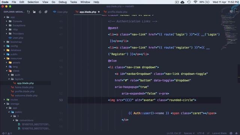
Task: Open the File menu
Action: tap(14, 2)
